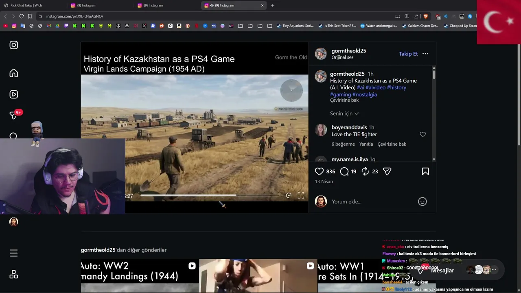
Task: Share the post with paper plane icon
Action: point(387,172)
